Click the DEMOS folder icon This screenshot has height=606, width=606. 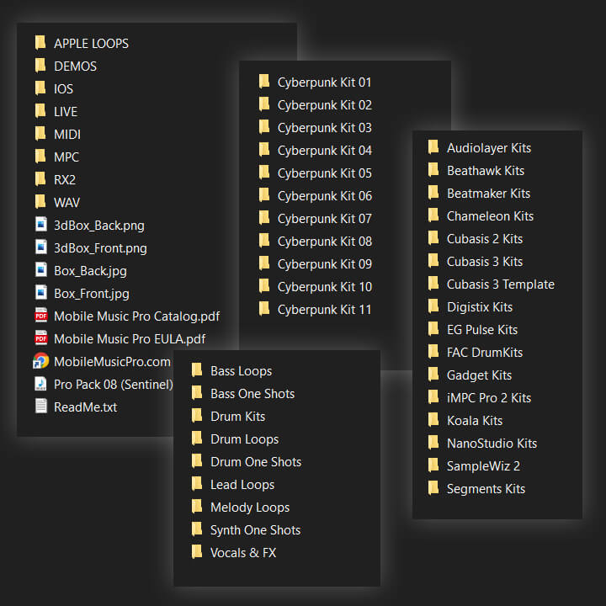pos(40,66)
